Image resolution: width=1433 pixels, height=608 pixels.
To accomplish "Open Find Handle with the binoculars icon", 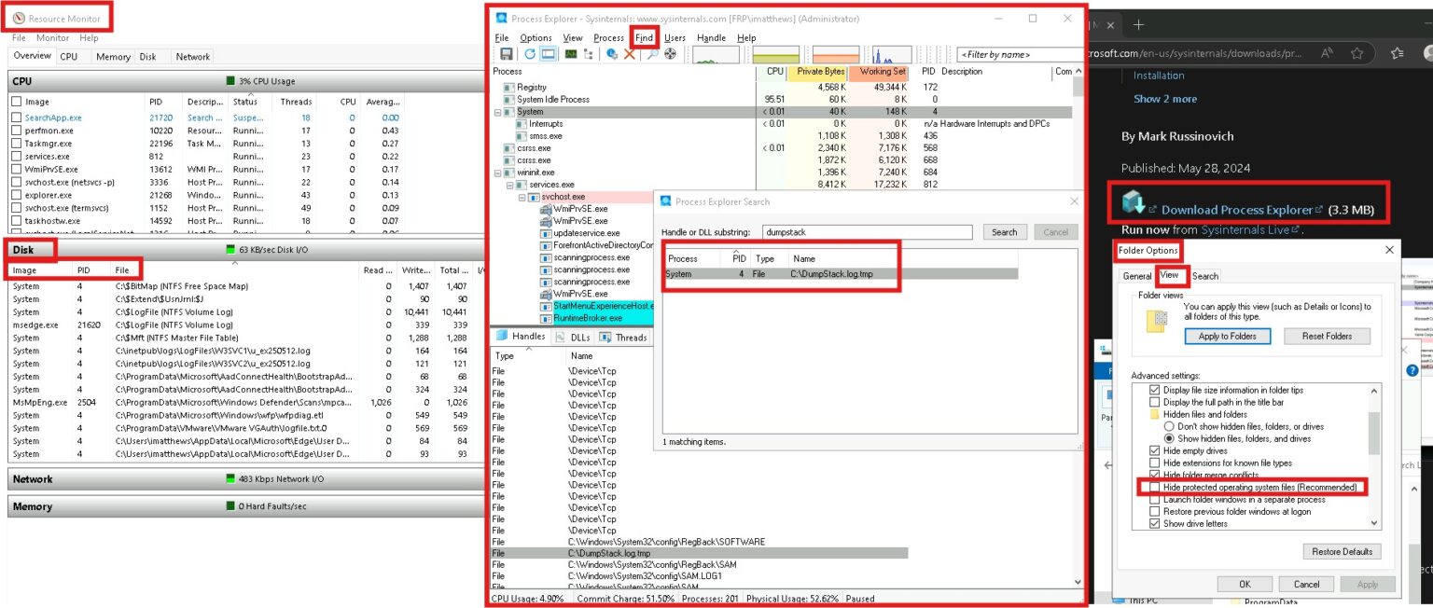I will [x=653, y=53].
